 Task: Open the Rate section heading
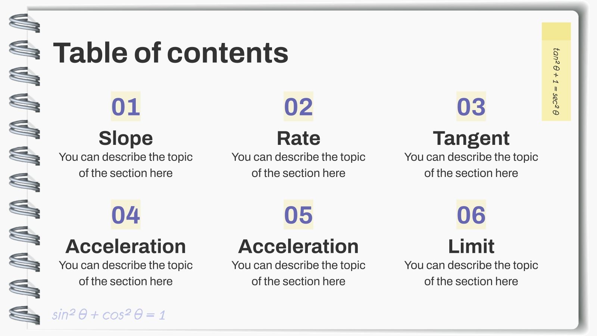(x=298, y=138)
